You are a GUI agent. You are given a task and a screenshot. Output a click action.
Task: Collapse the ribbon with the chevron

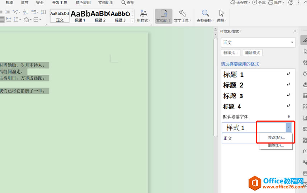[x=305, y=3]
